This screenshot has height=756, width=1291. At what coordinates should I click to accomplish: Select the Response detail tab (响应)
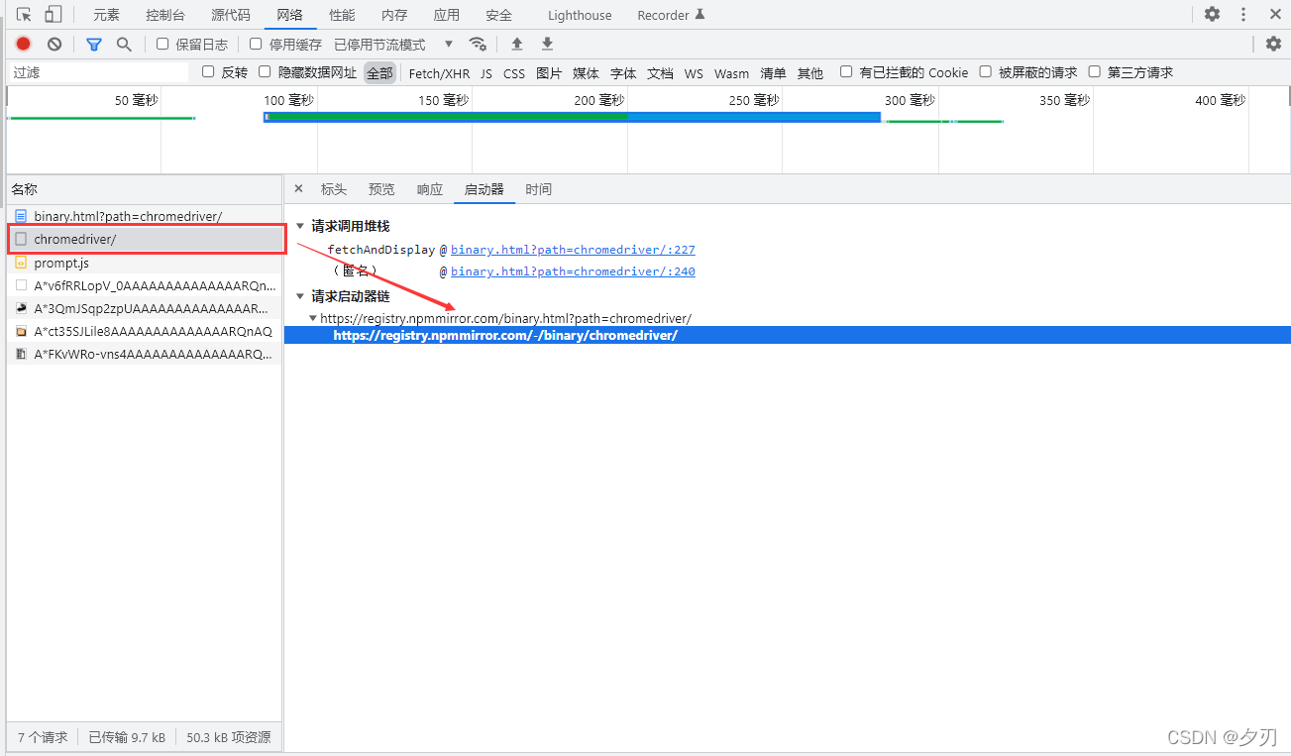(x=430, y=189)
